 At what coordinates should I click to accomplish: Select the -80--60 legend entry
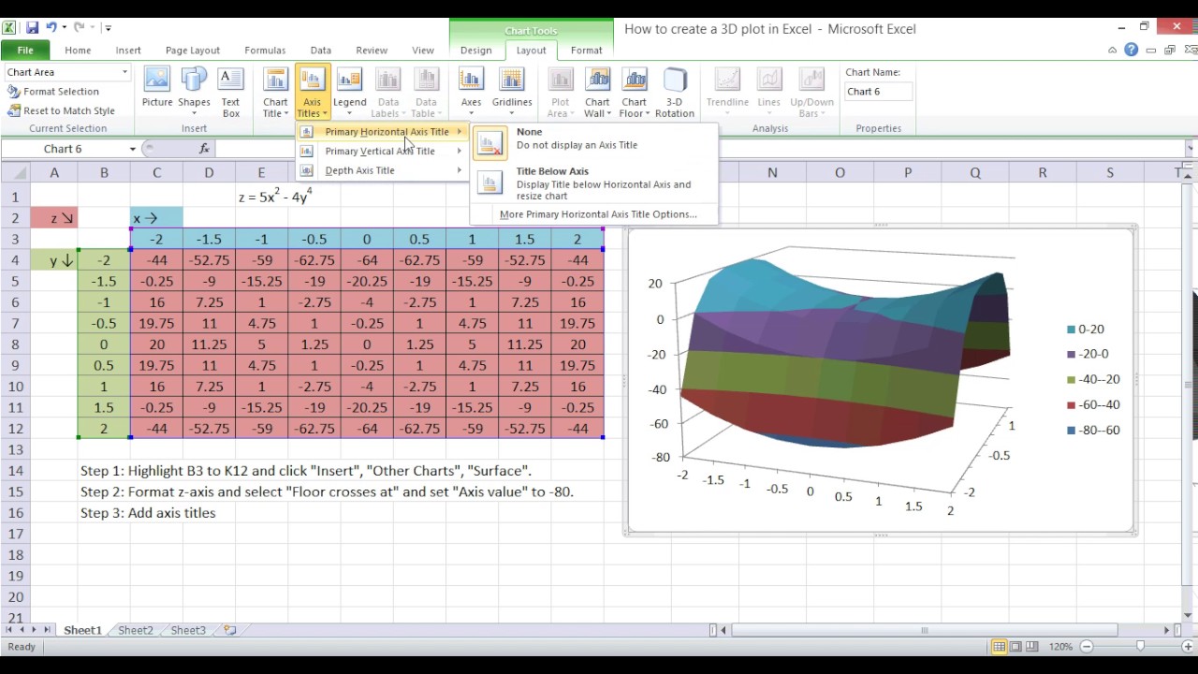click(1093, 431)
